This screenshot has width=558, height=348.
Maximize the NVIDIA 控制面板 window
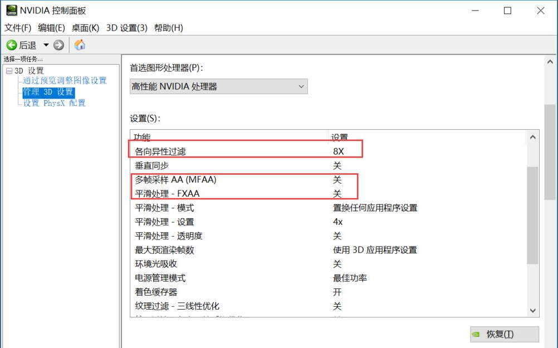(x=507, y=11)
